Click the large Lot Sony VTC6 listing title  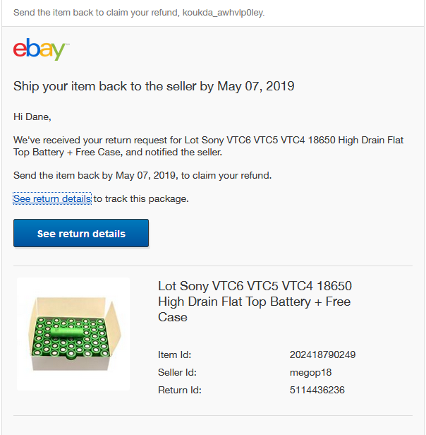pyautogui.click(x=255, y=302)
